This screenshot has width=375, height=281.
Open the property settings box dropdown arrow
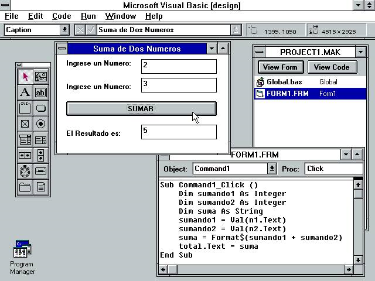236,30
